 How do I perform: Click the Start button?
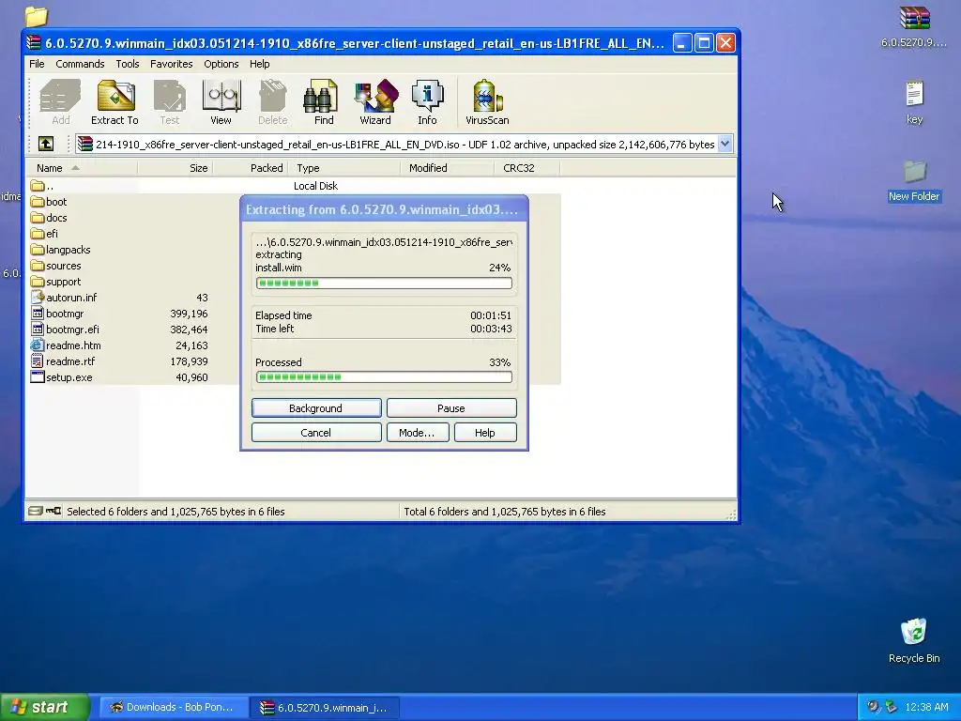click(45, 707)
